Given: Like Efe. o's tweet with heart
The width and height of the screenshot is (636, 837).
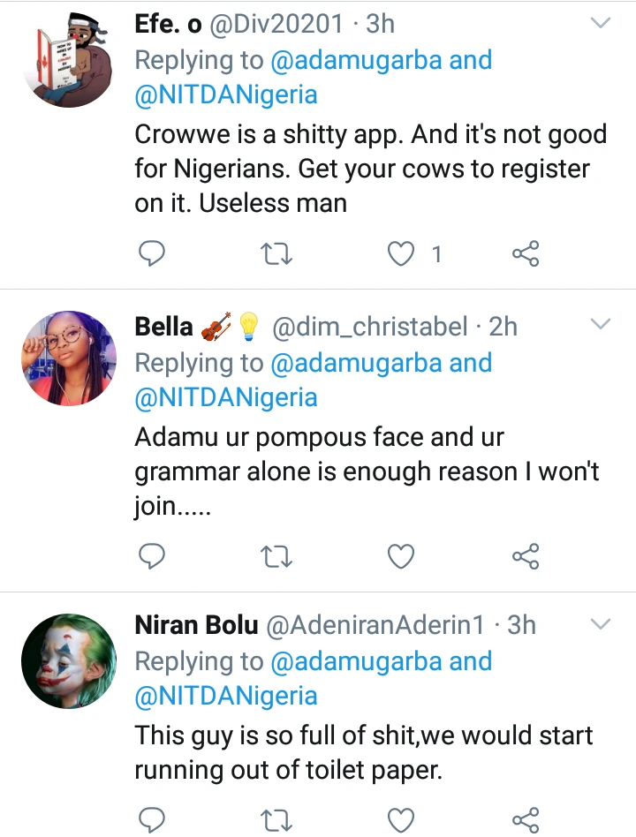Looking at the screenshot, I should click(x=403, y=255).
